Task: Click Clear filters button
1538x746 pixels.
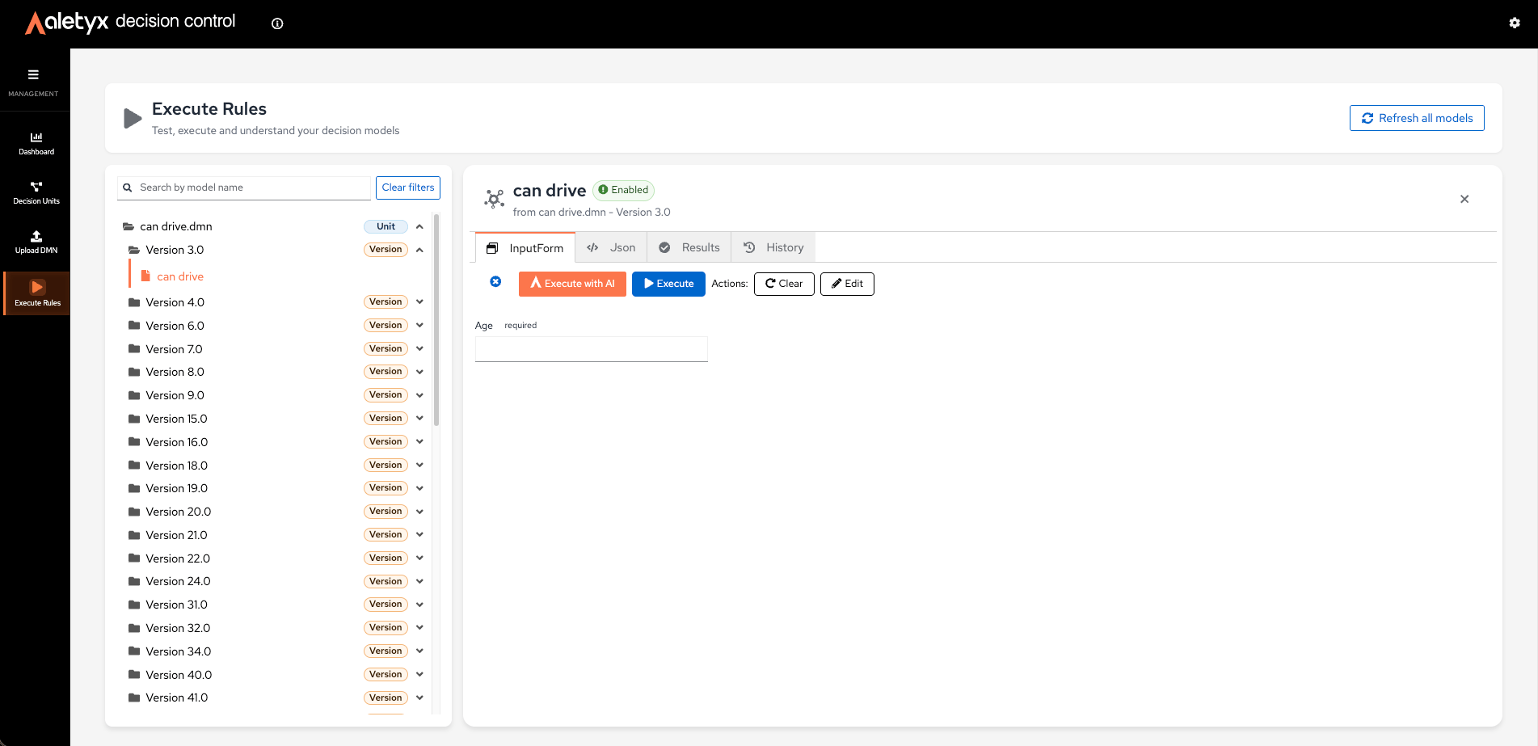Action: (408, 188)
